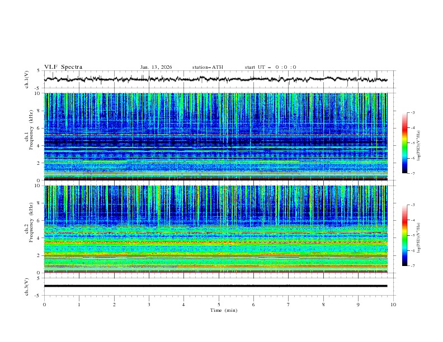Select the 5 minute tick on time axis
Image resolution: width=443 pixels, height=342 pixels.
coord(219,305)
